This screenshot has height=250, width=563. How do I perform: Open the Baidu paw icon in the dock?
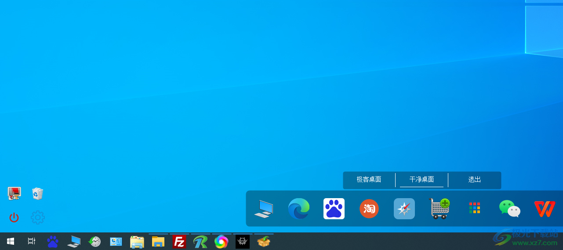(x=334, y=209)
